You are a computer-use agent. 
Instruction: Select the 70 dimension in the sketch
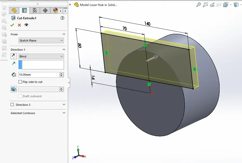125,29
